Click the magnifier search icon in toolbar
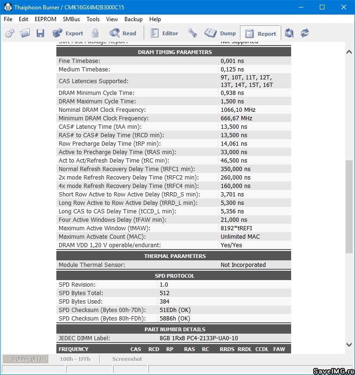The height and width of the screenshot is (375, 355). tap(290, 33)
